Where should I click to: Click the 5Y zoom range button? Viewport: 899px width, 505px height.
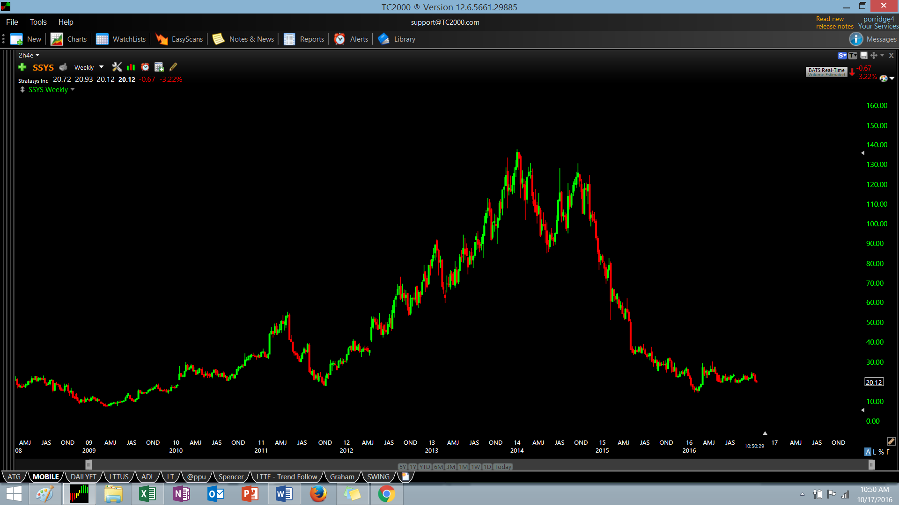pyautogui.click(x=403, y=467)
